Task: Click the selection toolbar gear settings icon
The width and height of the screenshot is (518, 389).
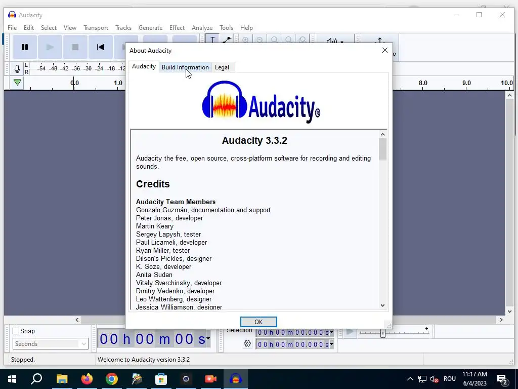Action: click(x=247, y=344)
